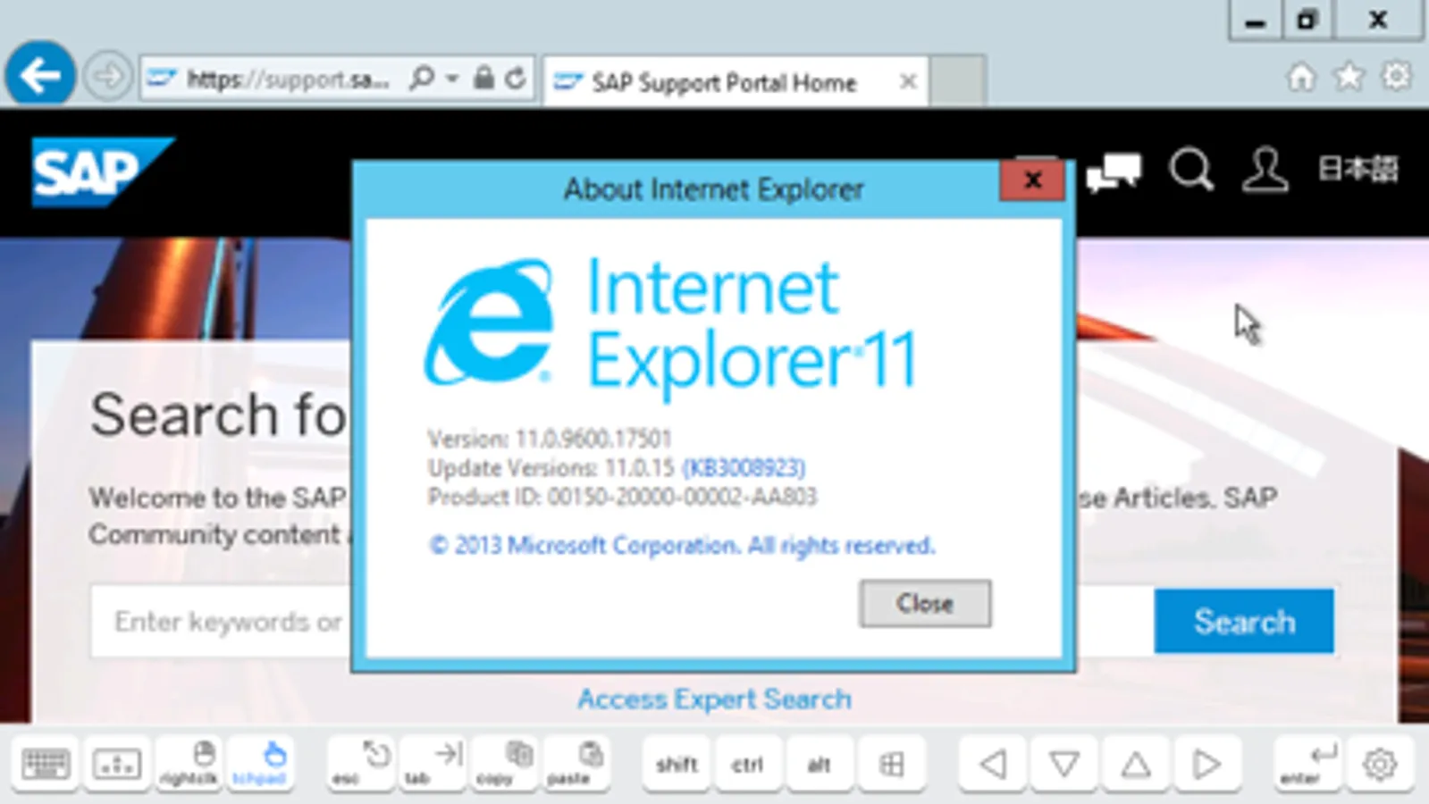Toggle the shift modifier key
The image size is (1429, 804).
point(677,764)
